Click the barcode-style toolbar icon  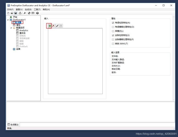click(x=33, y=13)
